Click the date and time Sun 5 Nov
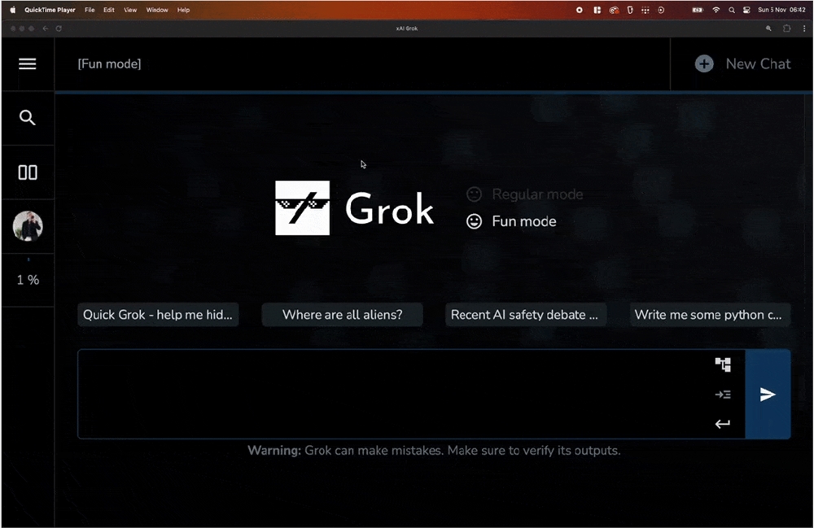814x528 pixels. (781, 10)
